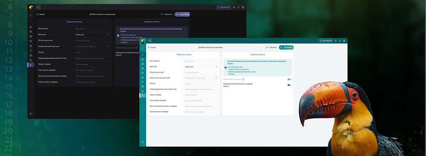
Task: Select the monitor icon in dark window sidebar
Action: (31, 27)
